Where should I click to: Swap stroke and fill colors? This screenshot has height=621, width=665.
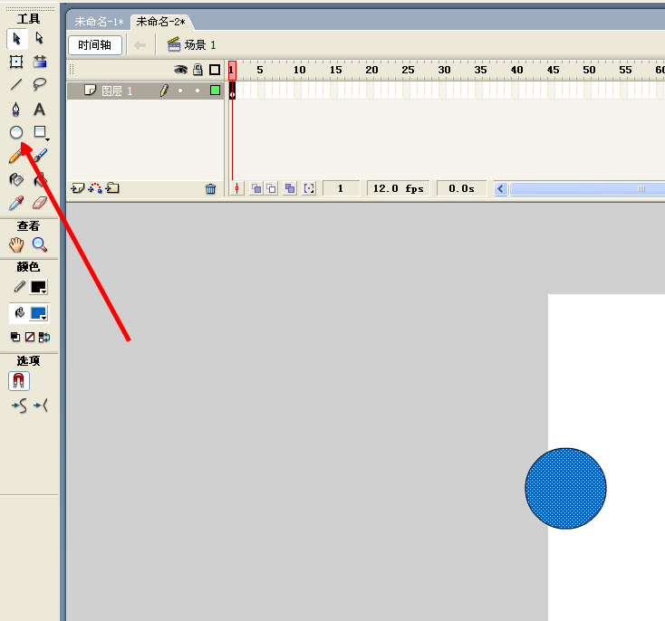[44, 337]
